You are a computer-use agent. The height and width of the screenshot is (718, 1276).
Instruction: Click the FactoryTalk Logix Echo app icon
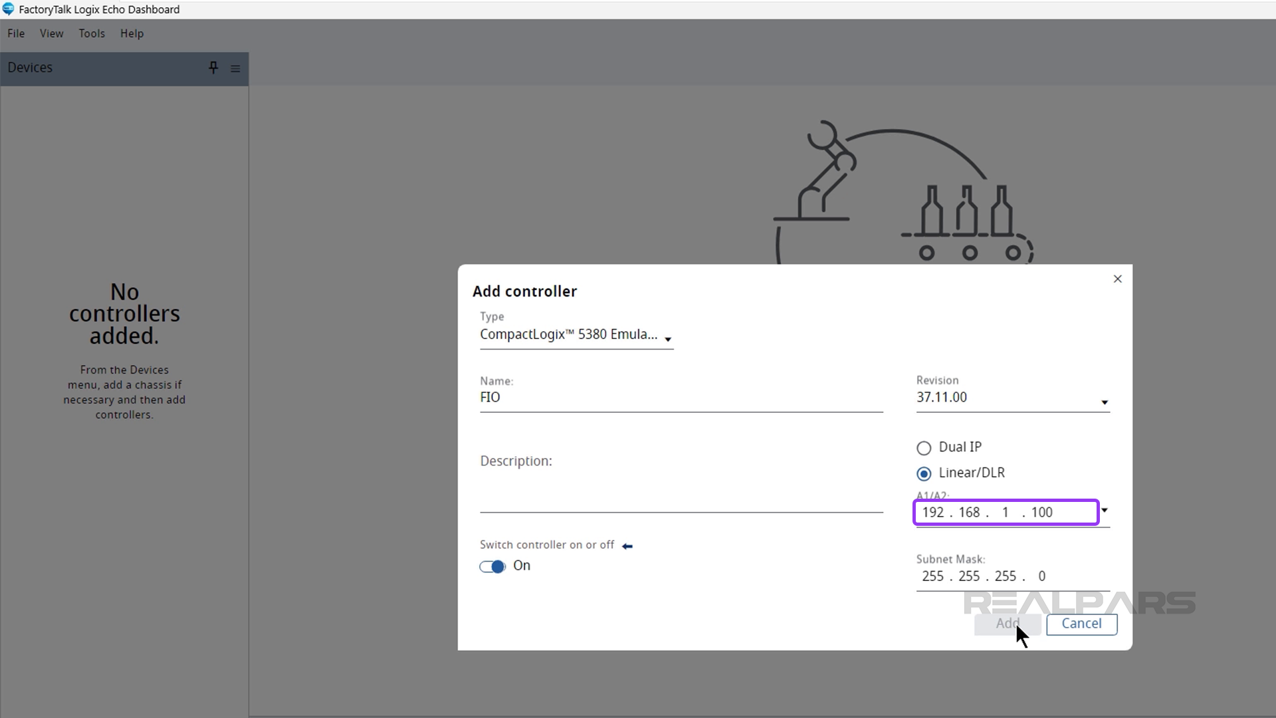(x=9, y=9)
